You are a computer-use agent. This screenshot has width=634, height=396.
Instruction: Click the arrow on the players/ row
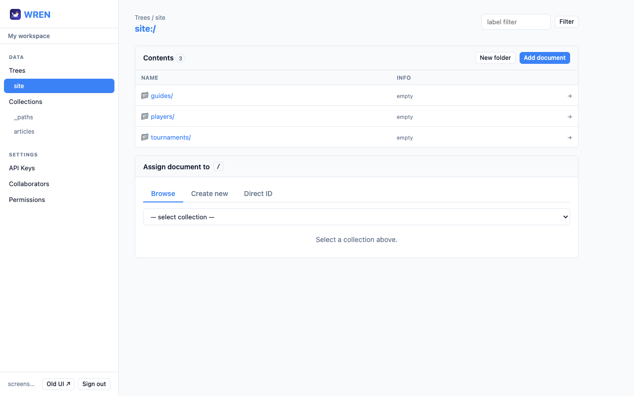569,116
